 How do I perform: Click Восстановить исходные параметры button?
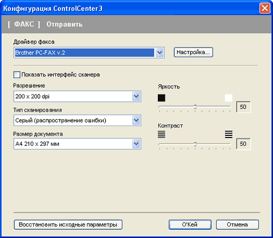[x=68, y=225]
